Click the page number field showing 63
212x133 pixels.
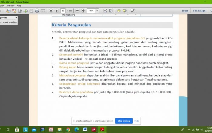click(x=63, y=11)
